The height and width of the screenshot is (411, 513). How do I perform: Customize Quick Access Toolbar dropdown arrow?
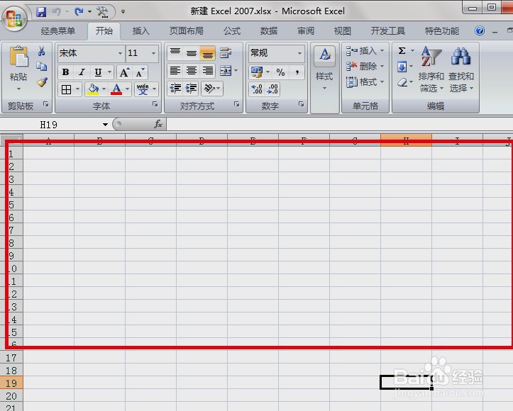(123, 12)
